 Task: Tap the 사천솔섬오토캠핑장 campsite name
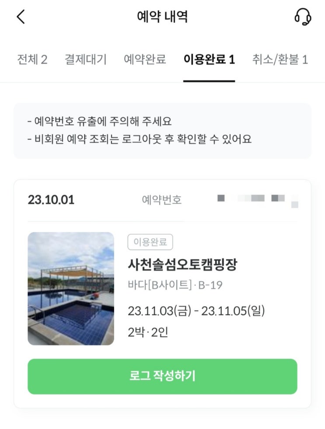click(182, 264)
